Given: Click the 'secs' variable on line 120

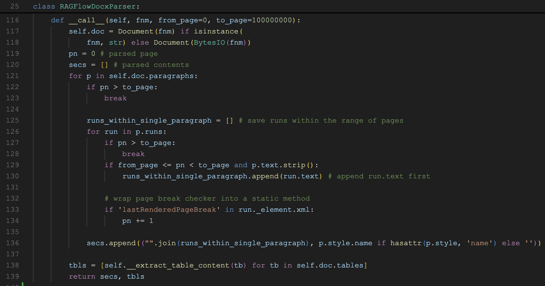Looking at the screenshot, I should (78, 65).
